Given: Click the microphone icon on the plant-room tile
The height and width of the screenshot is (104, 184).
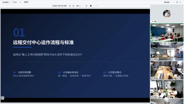Looking at the screenshot, I should (x=153, y=97).
